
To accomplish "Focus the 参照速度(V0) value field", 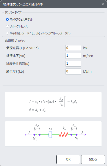I will 73,56.
